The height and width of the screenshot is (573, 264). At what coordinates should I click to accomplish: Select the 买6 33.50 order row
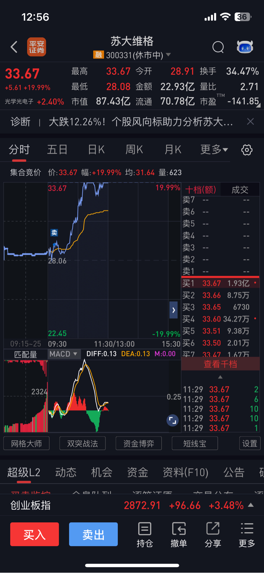click(220, 343)
